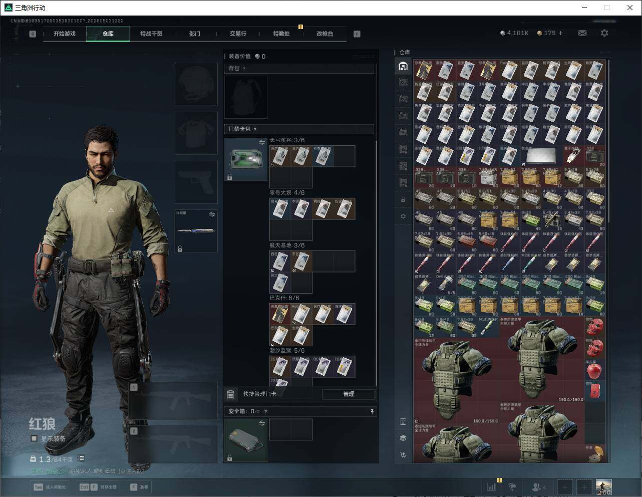Click the warehouse vertical scrollbar
This screenshot has width=642, height=497.
(x=608, y=141)
